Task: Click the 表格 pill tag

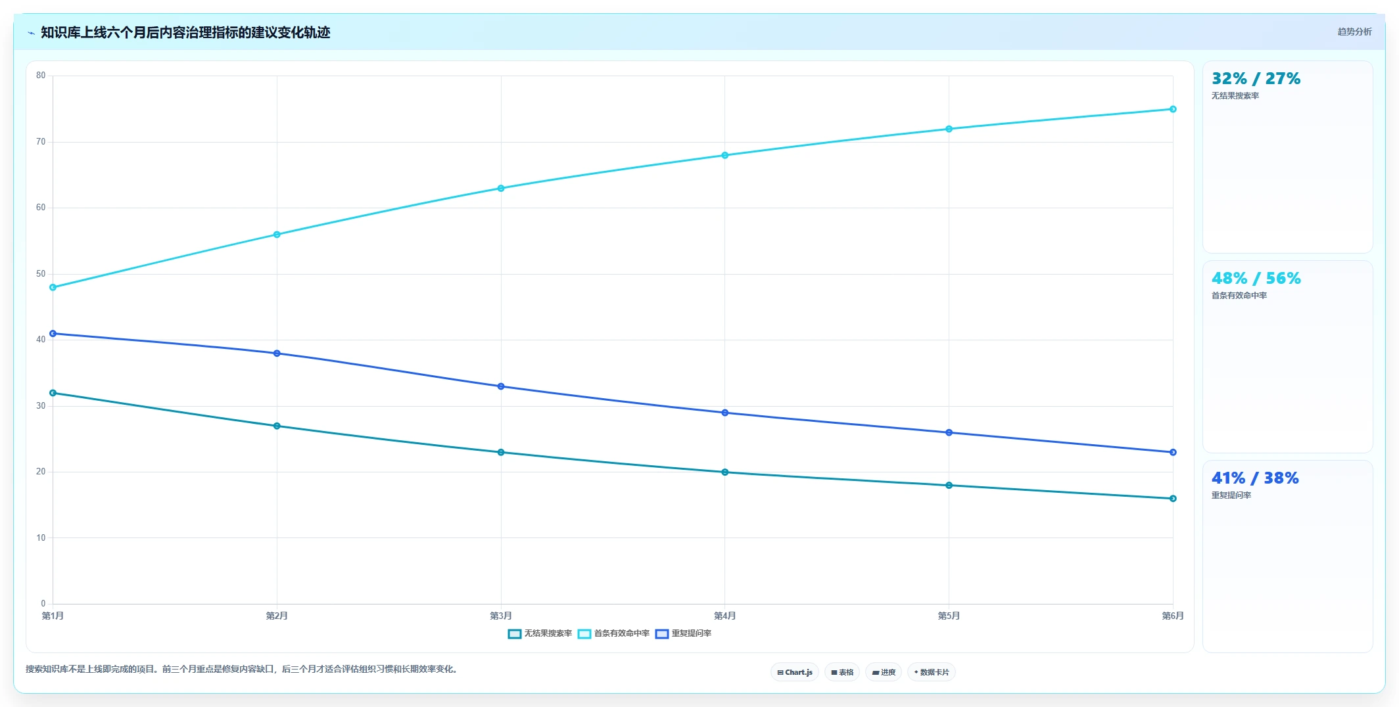Action: click(842, 672)
